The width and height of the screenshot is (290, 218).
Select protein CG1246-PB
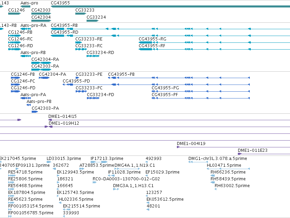pyautogui.click(x=16, y=78)
